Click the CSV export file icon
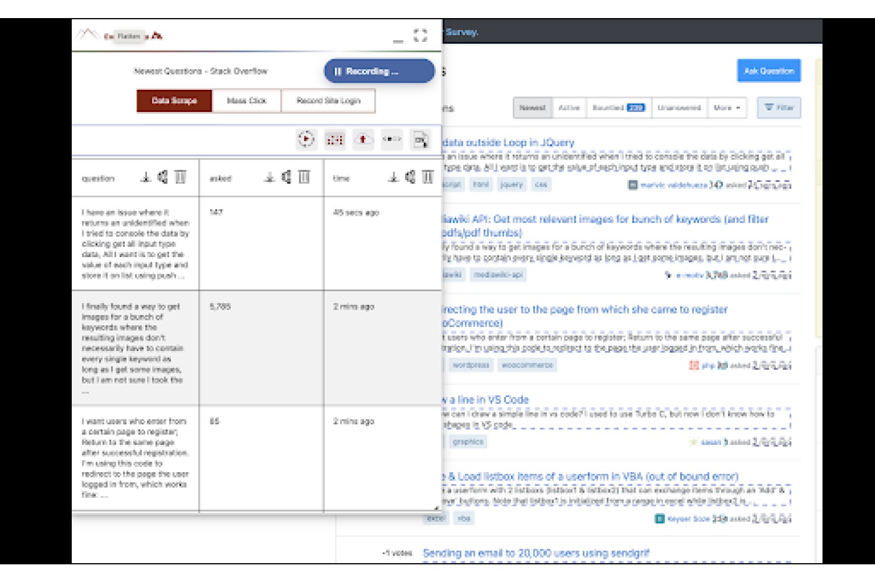The width and height of the screenshot is (875, 583). coord(420,139)
